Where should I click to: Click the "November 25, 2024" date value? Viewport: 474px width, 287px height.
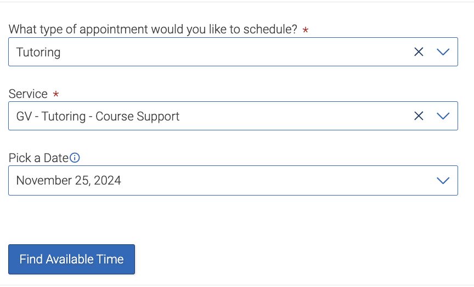click(69, 181)
